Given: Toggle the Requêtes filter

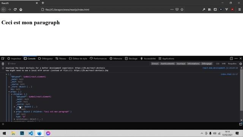Looking at the screenshot, I should coord(232,64).
